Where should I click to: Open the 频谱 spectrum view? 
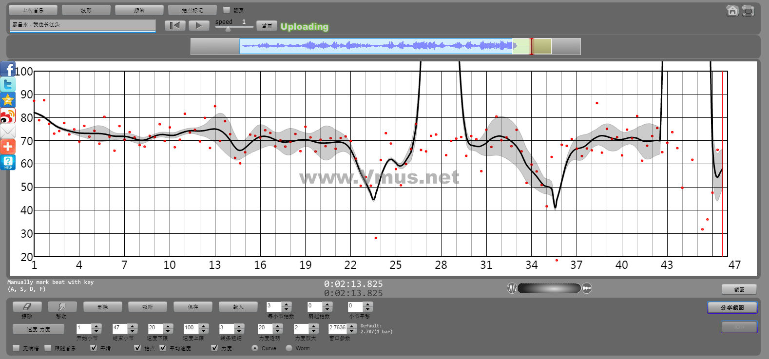[x=139, y=10]
